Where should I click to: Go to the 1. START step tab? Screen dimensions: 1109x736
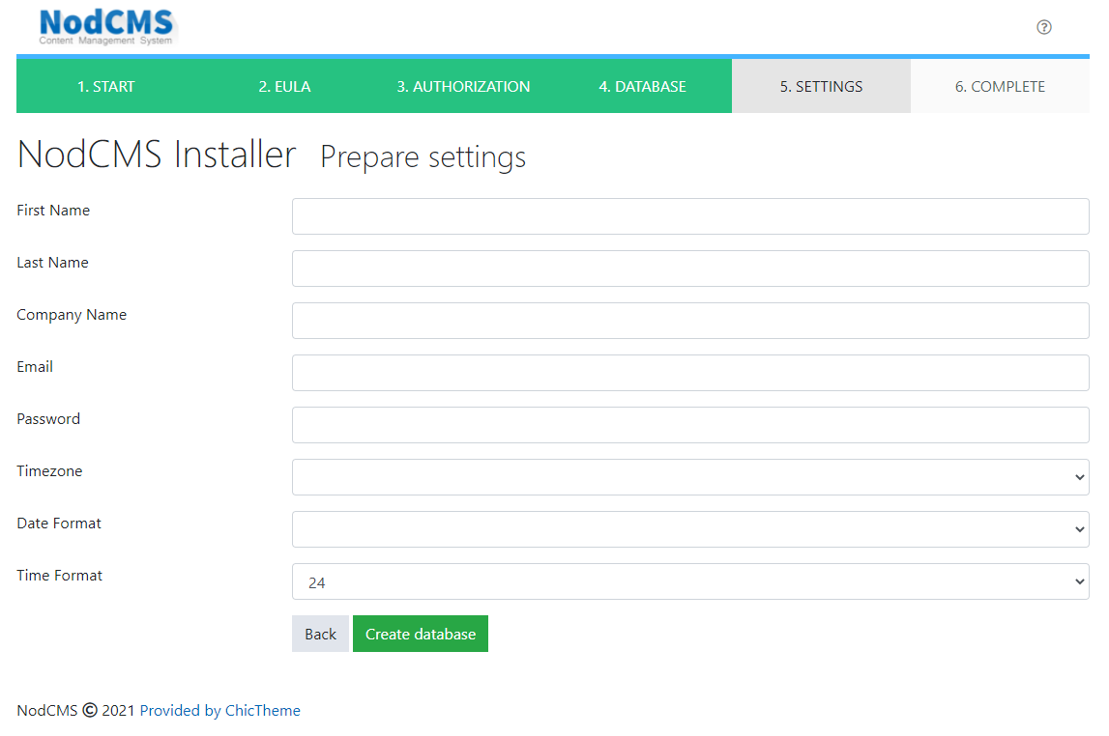tap(106, 87)
